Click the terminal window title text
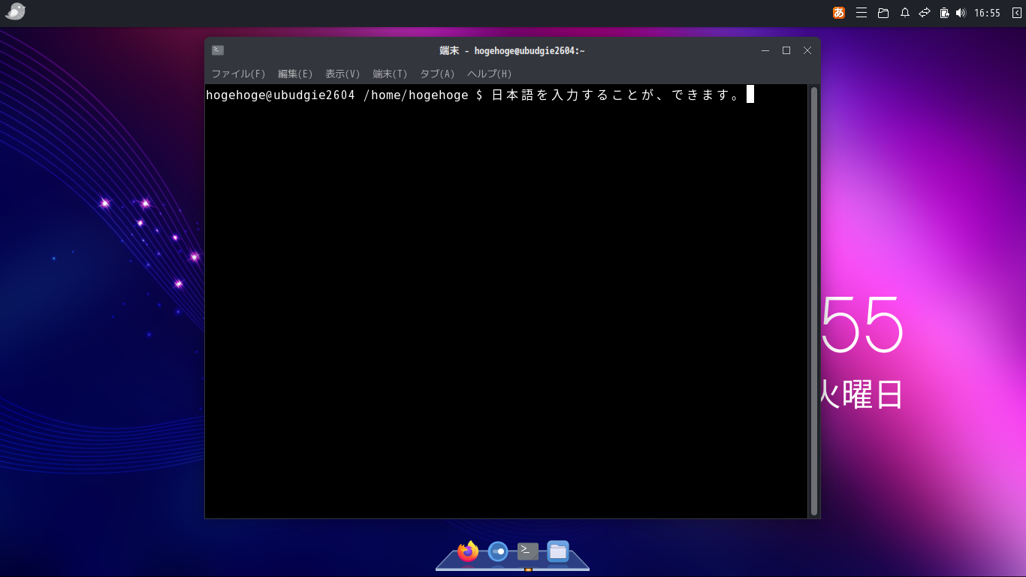 tap(512, 50)
